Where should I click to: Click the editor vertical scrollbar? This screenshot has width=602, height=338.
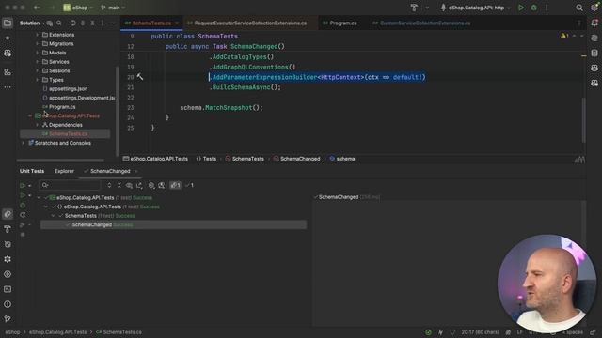coord(583,119)
